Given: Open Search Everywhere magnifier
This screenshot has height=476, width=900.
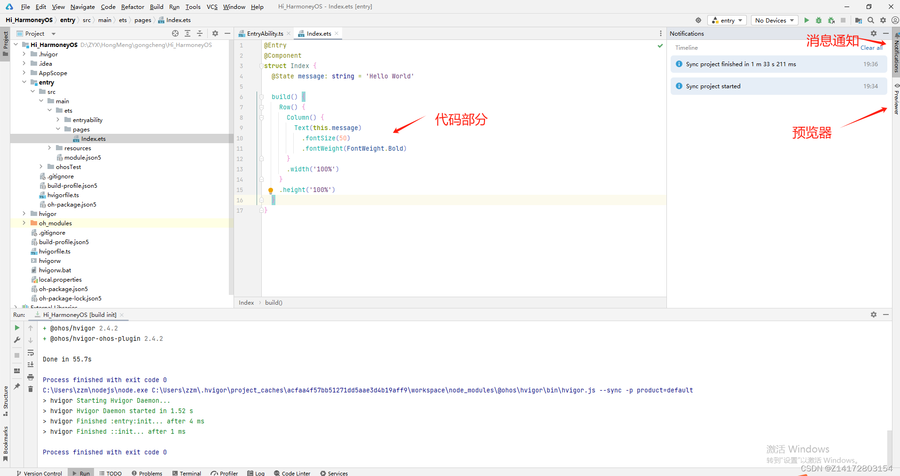Looking at the screenshot, I should click(x=871, y=20).
